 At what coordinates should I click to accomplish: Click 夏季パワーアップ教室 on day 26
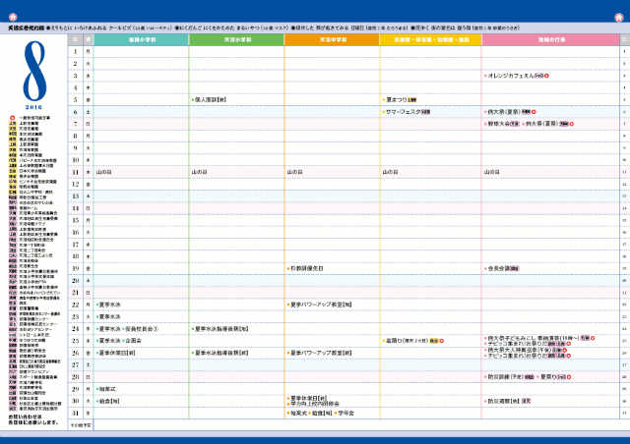tap(320, 353)
